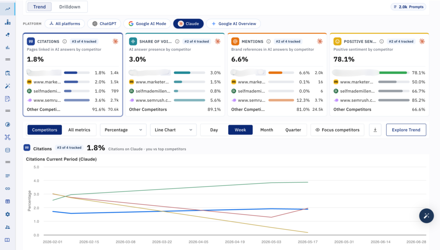Select the Week interval option
The height and width of the screenshot is (250, 440).
pos(240,130)
